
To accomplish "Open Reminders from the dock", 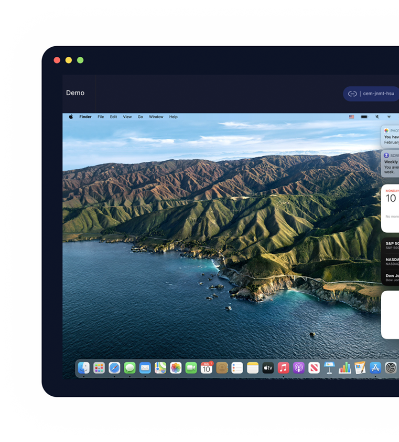I will (237, 368).
